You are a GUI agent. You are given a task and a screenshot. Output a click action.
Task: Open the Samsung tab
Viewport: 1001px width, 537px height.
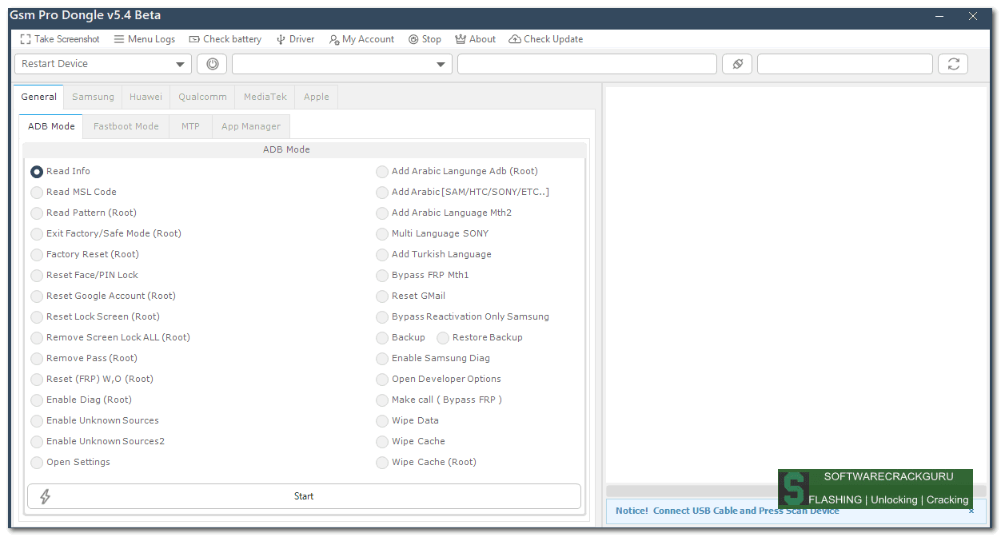pos(93,97)
